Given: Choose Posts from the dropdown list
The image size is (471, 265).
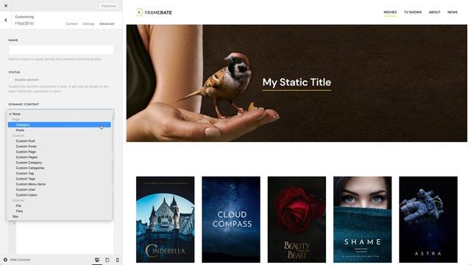Looking at the screenshot, I should point(59,130).
